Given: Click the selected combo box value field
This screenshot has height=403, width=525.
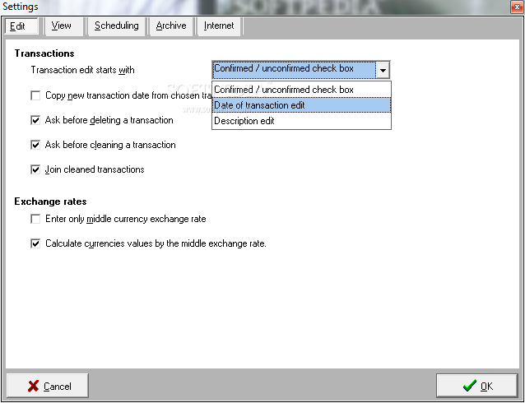Looking at the screenshot, I should click(294, 70).
